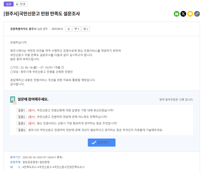Toggle the star favorite button
This screenshot has width=209, height=172.
point(69,29)
